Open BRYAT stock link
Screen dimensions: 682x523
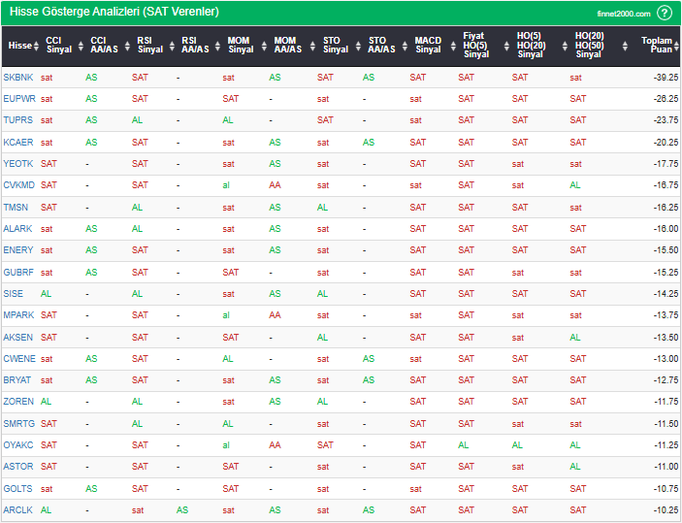pyautogui.click(x=16, y=379)
